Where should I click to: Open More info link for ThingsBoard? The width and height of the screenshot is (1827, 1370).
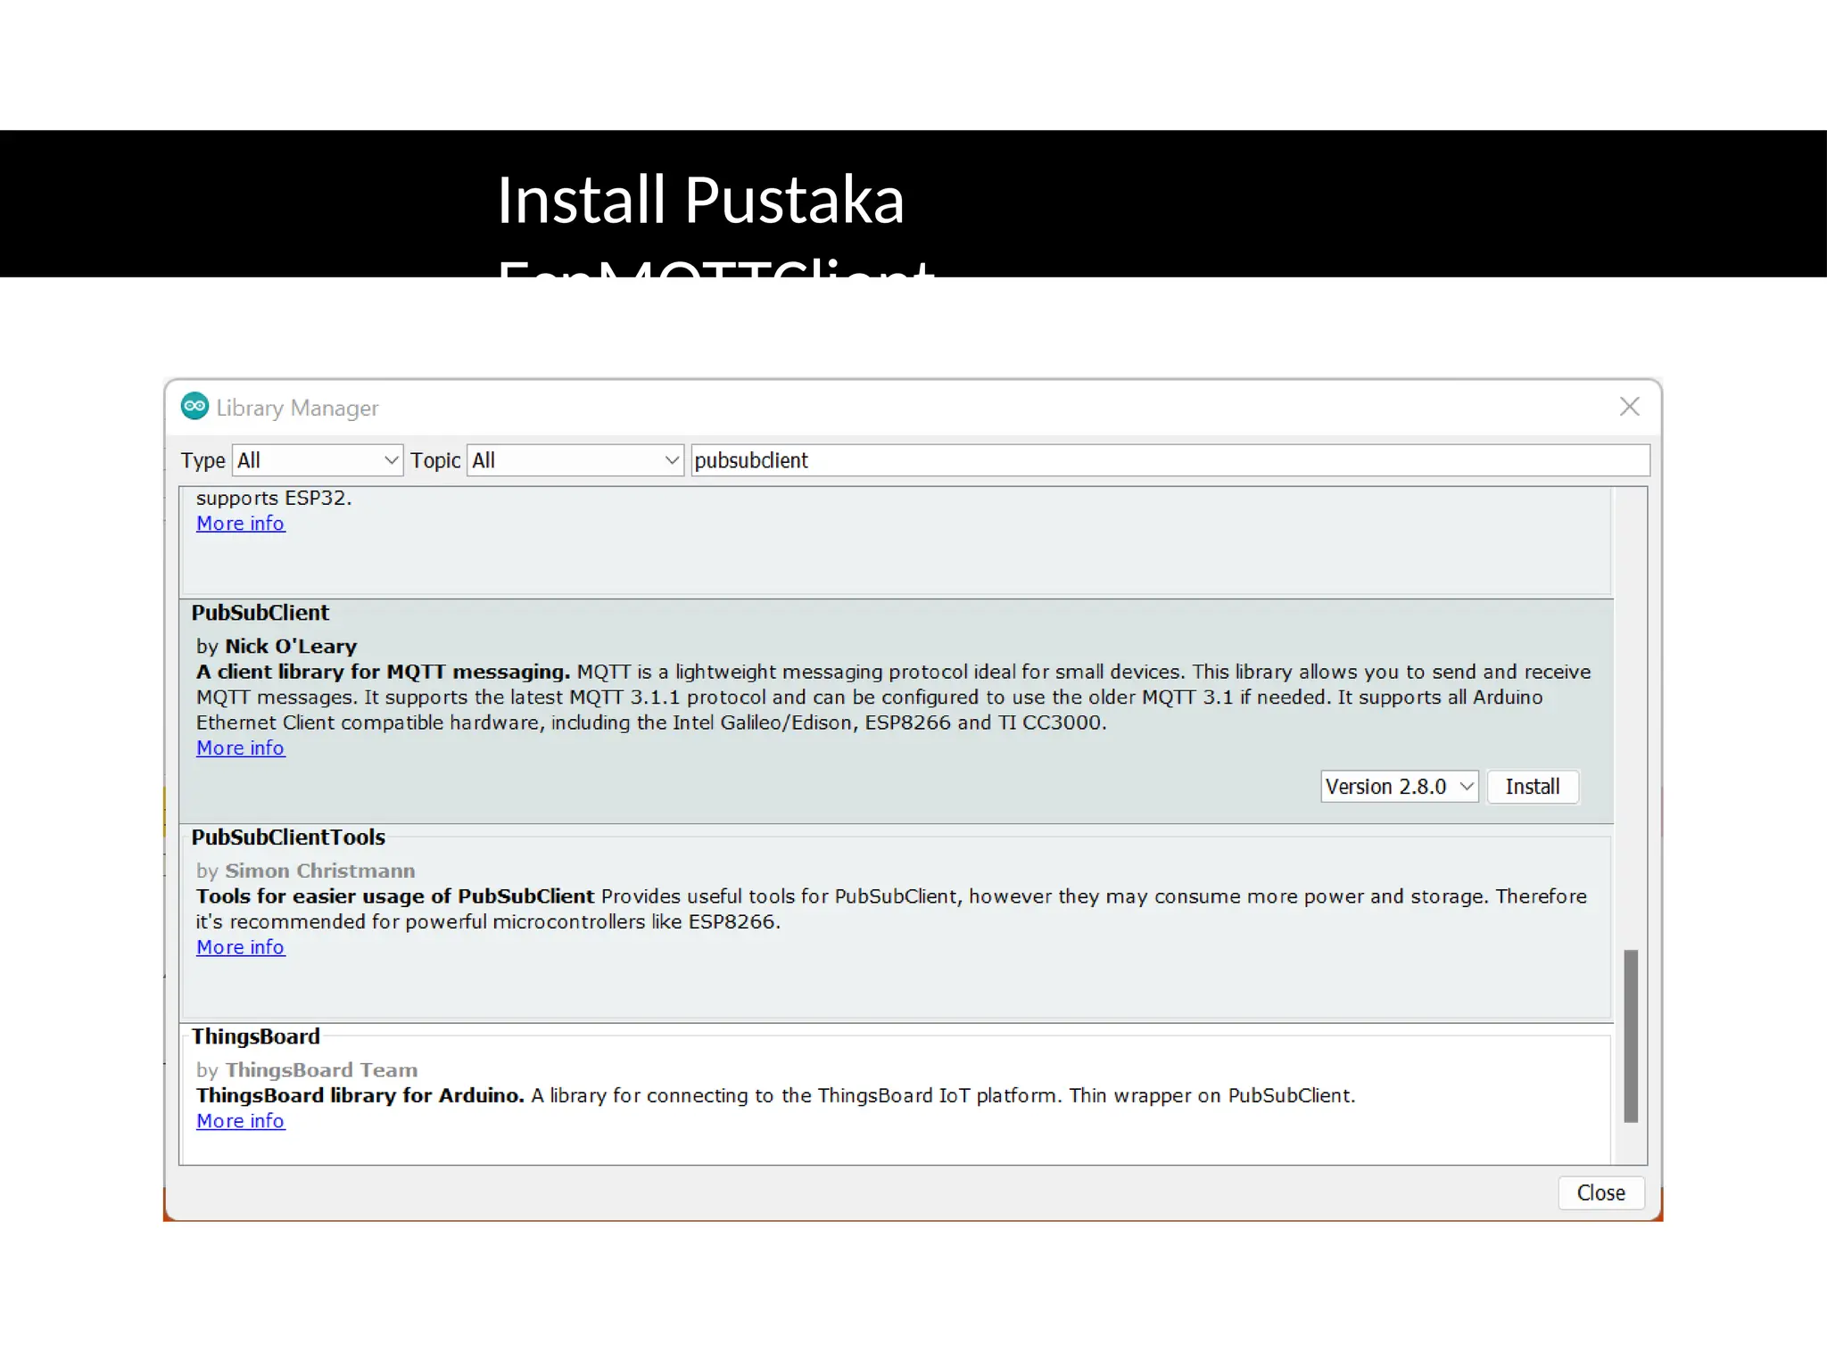(240, 1121)
